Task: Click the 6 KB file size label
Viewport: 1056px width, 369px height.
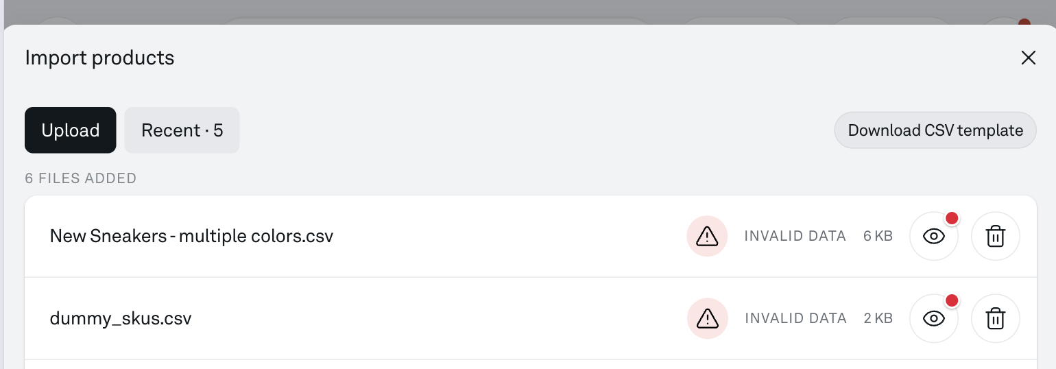Action: pos(878,237)
